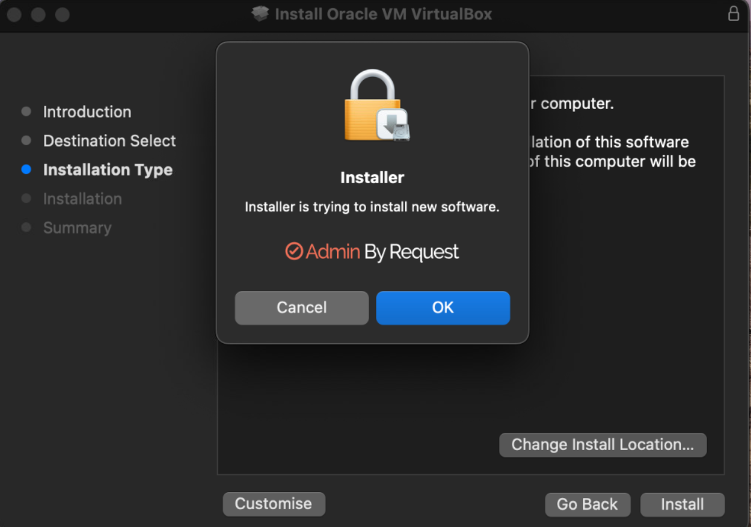Select the Installation Type step
The image size is (751, 527).
tap(108, 170)
